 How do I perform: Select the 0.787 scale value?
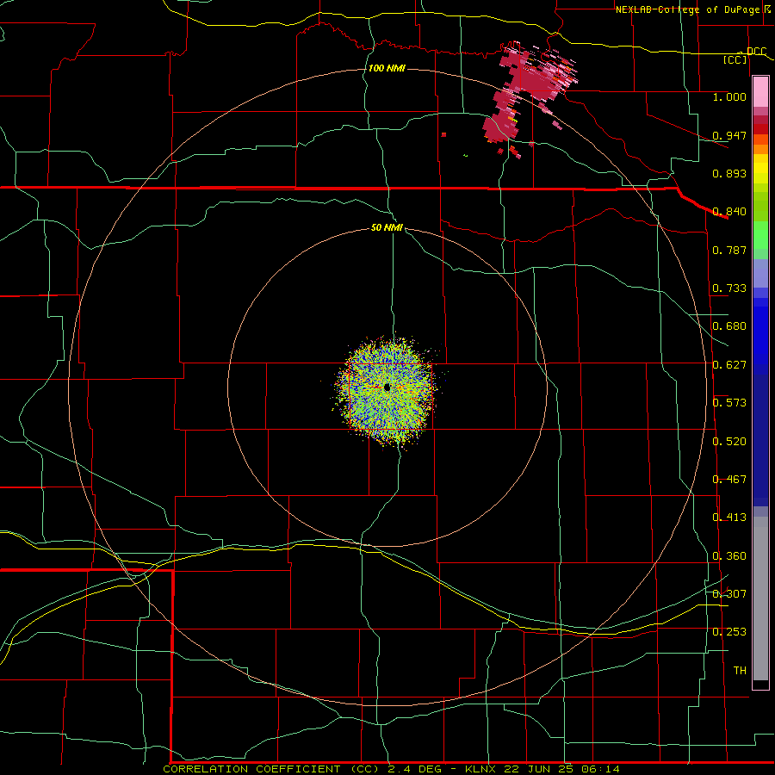point(729,250)
